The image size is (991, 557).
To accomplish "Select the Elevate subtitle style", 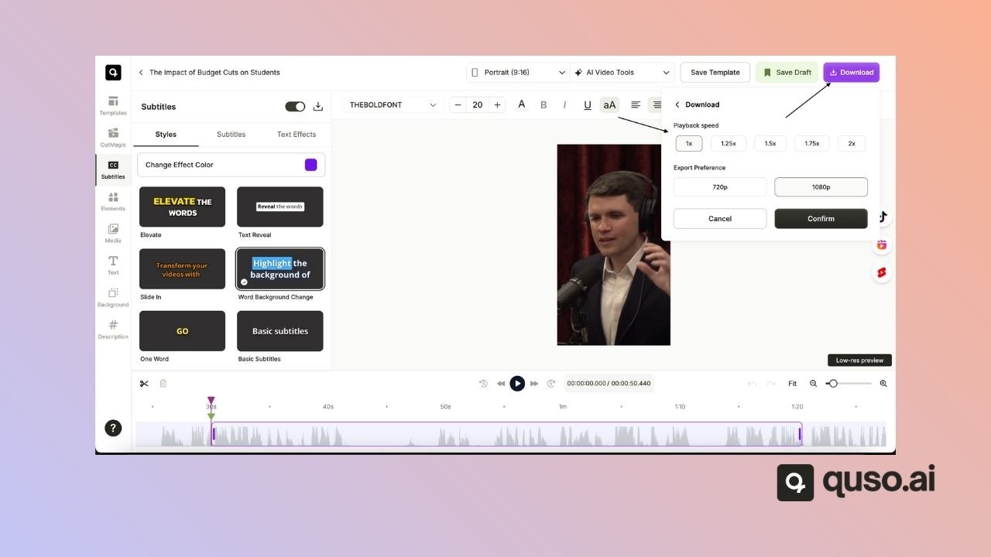I will click(x=183, y=207).
